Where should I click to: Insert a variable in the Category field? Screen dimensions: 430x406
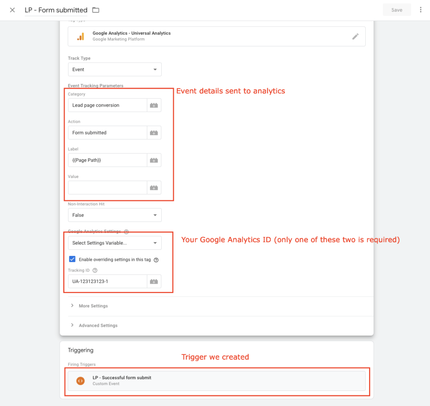[154, 105]
